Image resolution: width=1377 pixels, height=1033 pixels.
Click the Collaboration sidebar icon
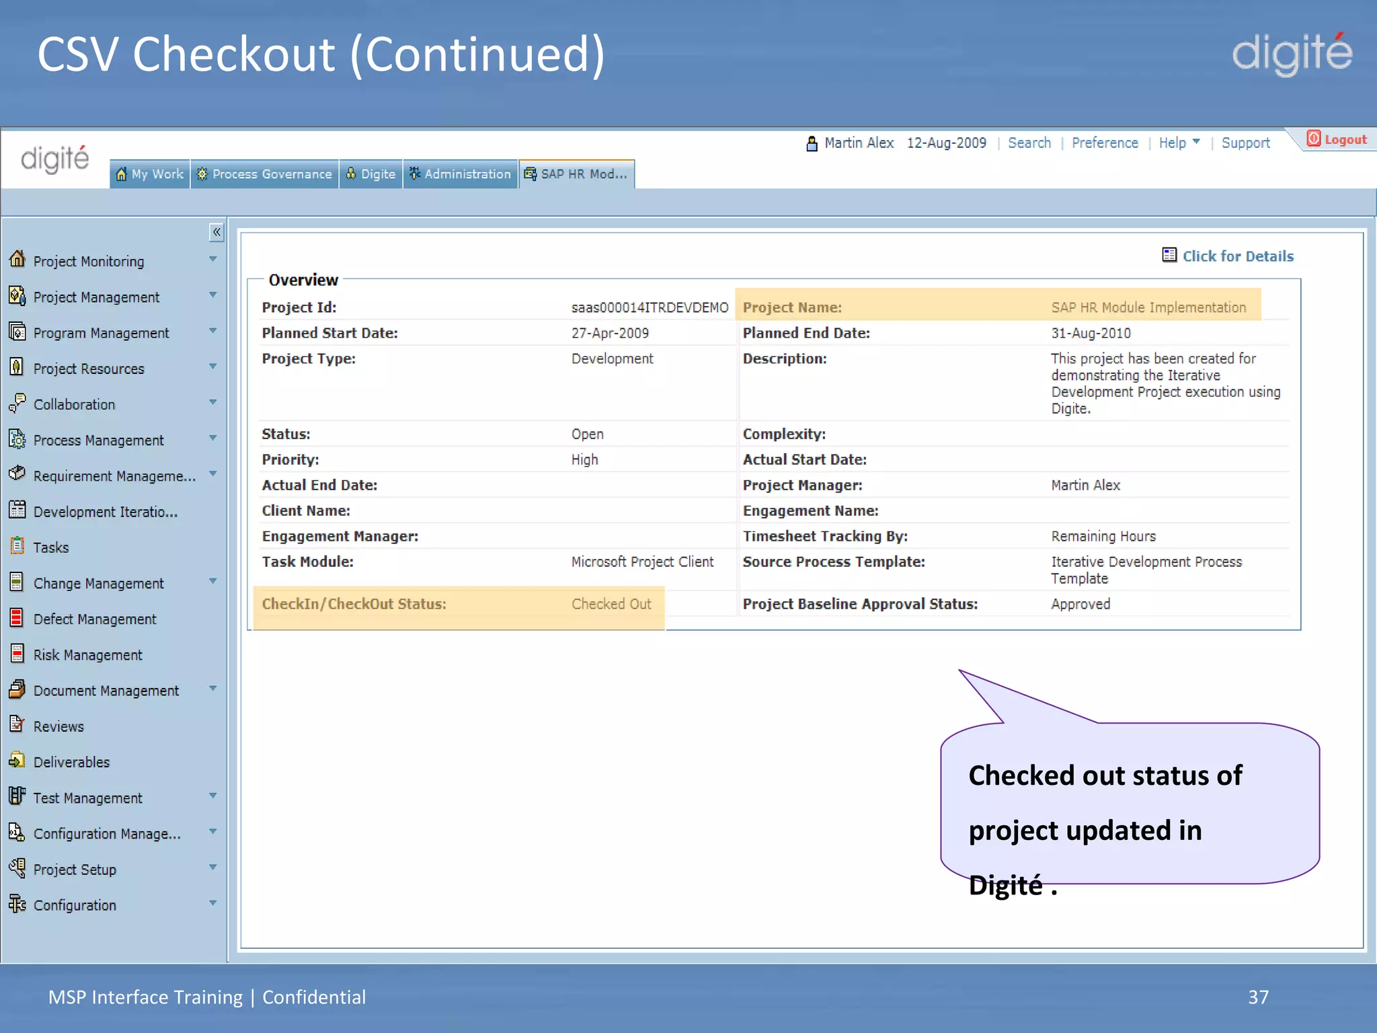(17, 402)
